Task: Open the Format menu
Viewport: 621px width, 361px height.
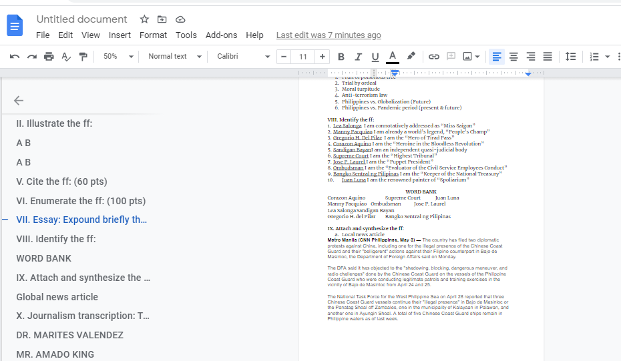Action: click(154, 35)
